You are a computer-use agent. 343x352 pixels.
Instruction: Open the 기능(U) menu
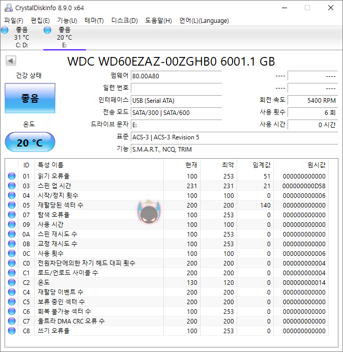(x=67, y=21)
